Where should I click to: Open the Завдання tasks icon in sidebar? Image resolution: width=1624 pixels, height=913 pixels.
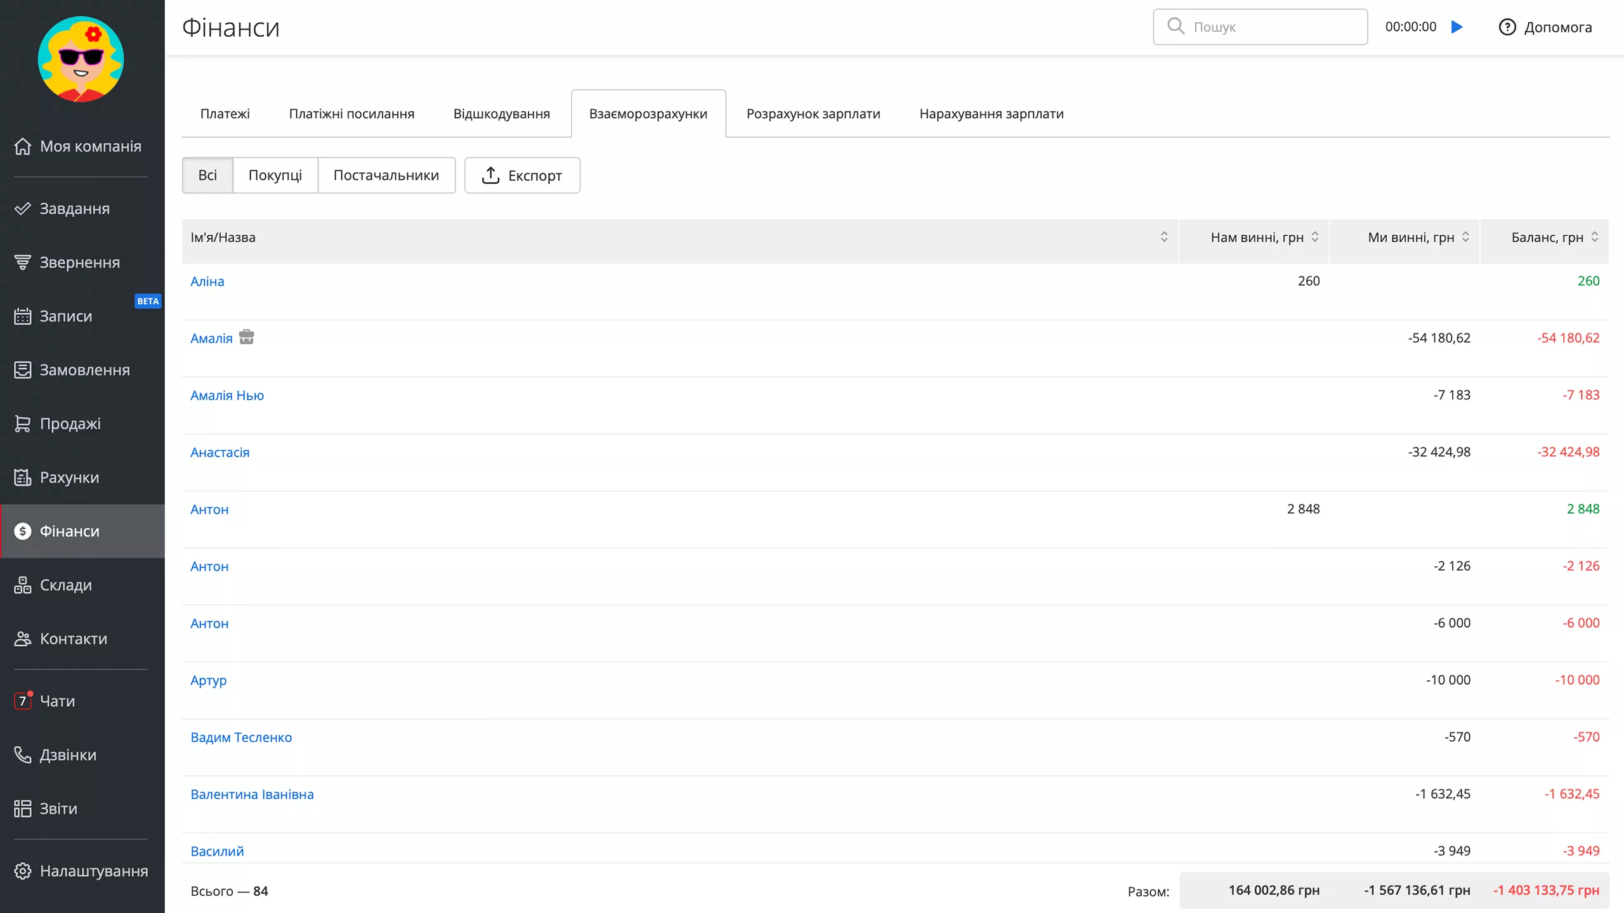click(x=23, y=209)
